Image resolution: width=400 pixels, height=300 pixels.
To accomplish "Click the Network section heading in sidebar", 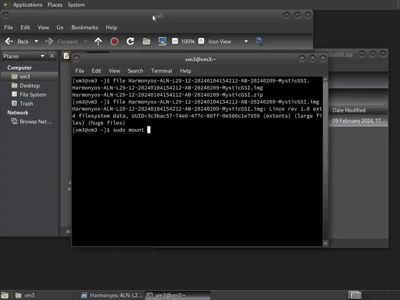I will click(18, 112).
